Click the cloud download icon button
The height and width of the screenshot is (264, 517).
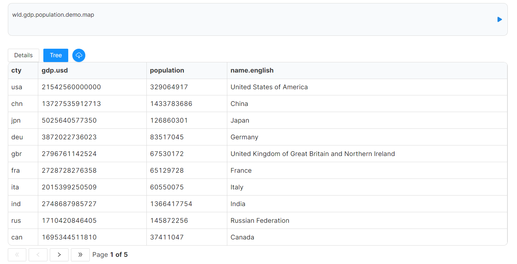[x=79, y=55]
